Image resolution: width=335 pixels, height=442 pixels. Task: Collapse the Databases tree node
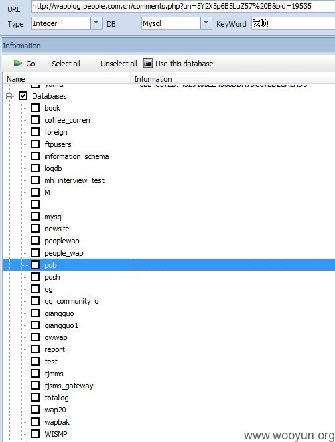(x=9, y=96)
